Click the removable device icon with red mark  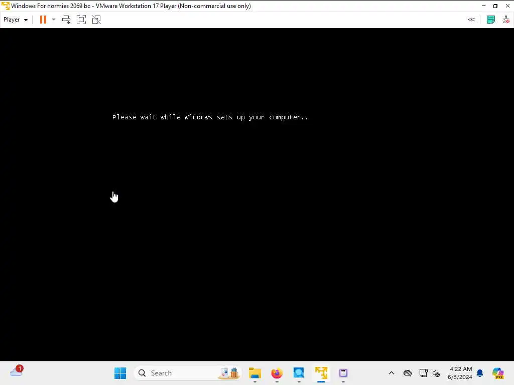[x=506, y=20]
